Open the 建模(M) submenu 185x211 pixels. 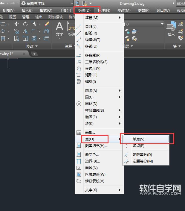coord(100,18)
